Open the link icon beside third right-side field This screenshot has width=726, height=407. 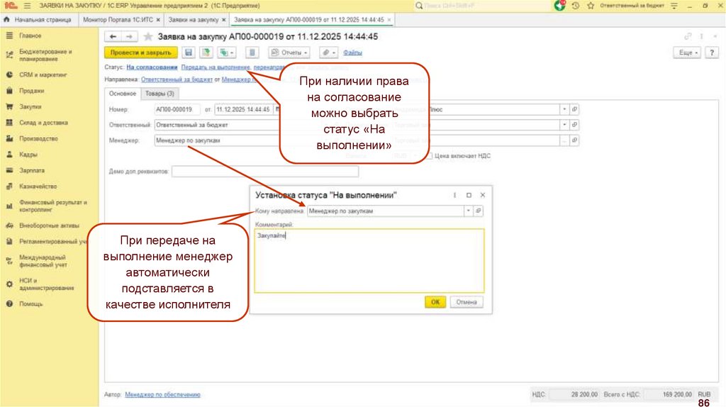(574, 140)
